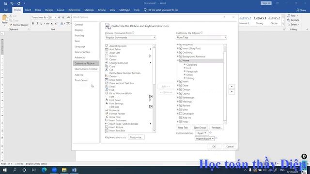The width and height of the screenshot is (310, 174).
Task: Click the Cancel button
Action: pyautogui.click(x=230, y=146)
